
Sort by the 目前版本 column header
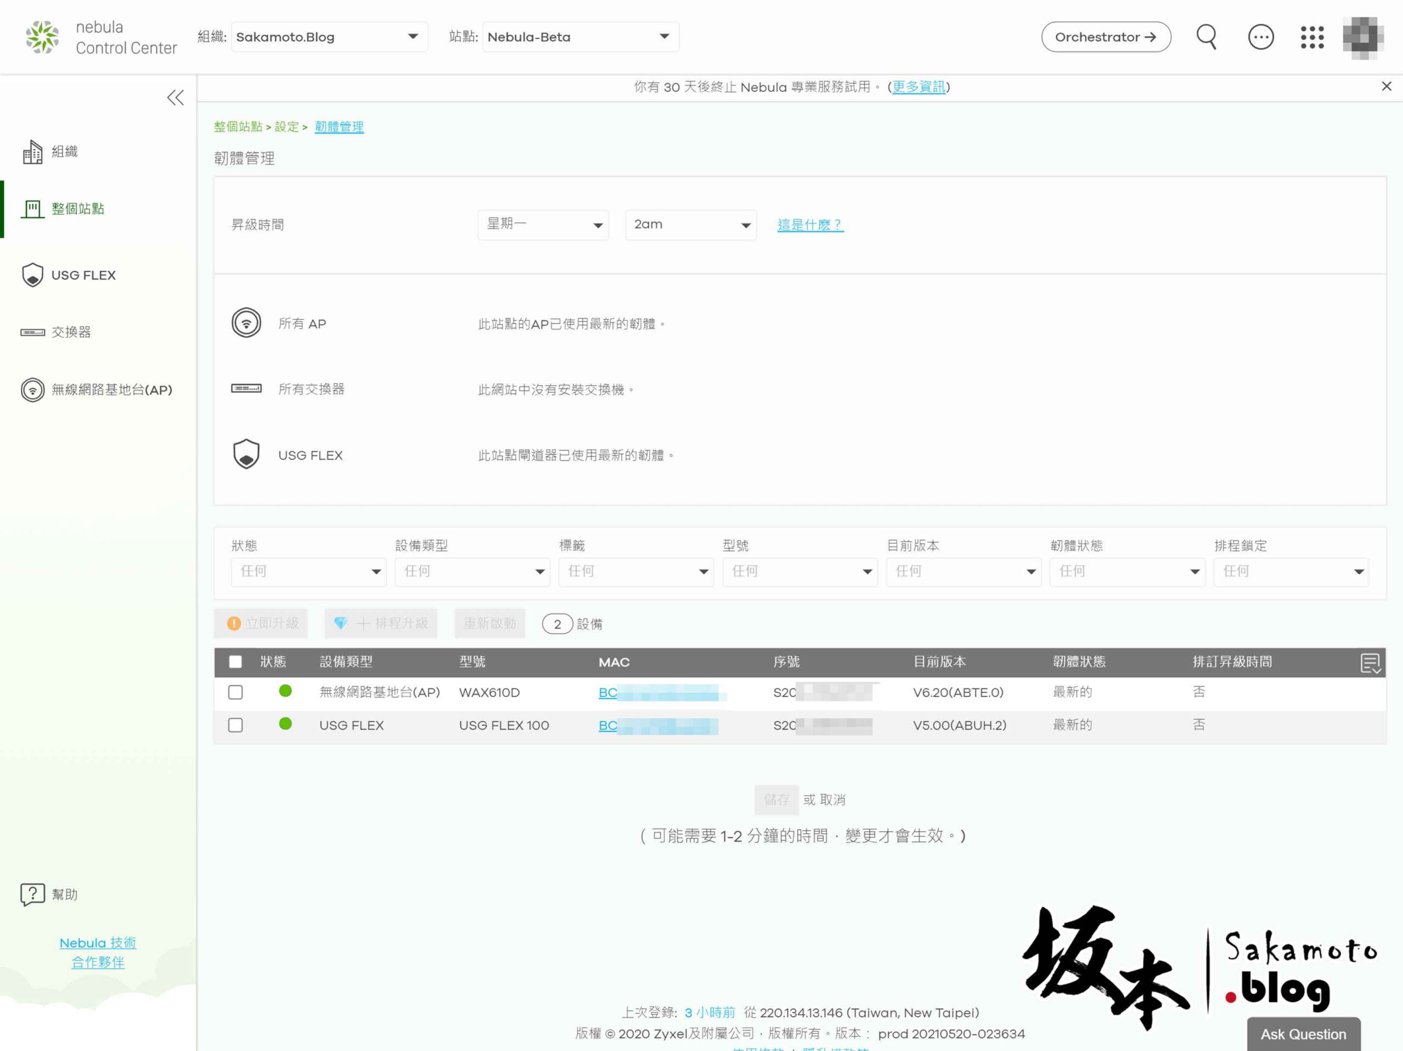(939, 662)
